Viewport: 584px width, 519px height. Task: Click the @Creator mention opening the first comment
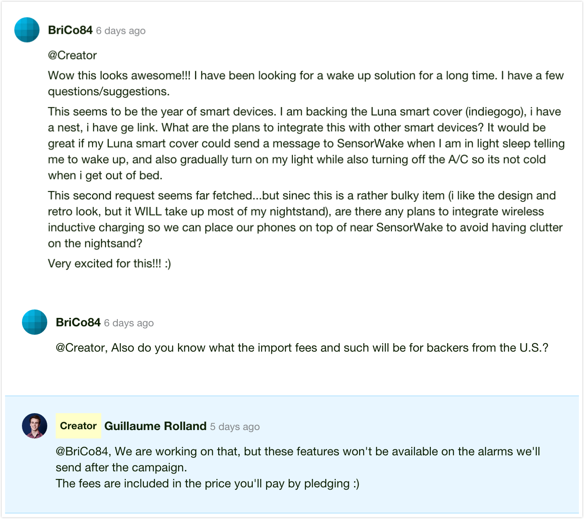click(73, 55)
